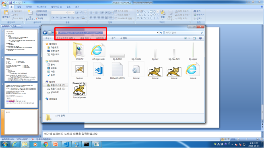Image resolution: width=264 pixels, height=148 pixels.
Task: Open font size dropdown
Action: [74, 12]
